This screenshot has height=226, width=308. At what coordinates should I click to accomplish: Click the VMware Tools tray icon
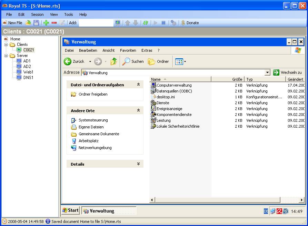[x=286, y=211]
